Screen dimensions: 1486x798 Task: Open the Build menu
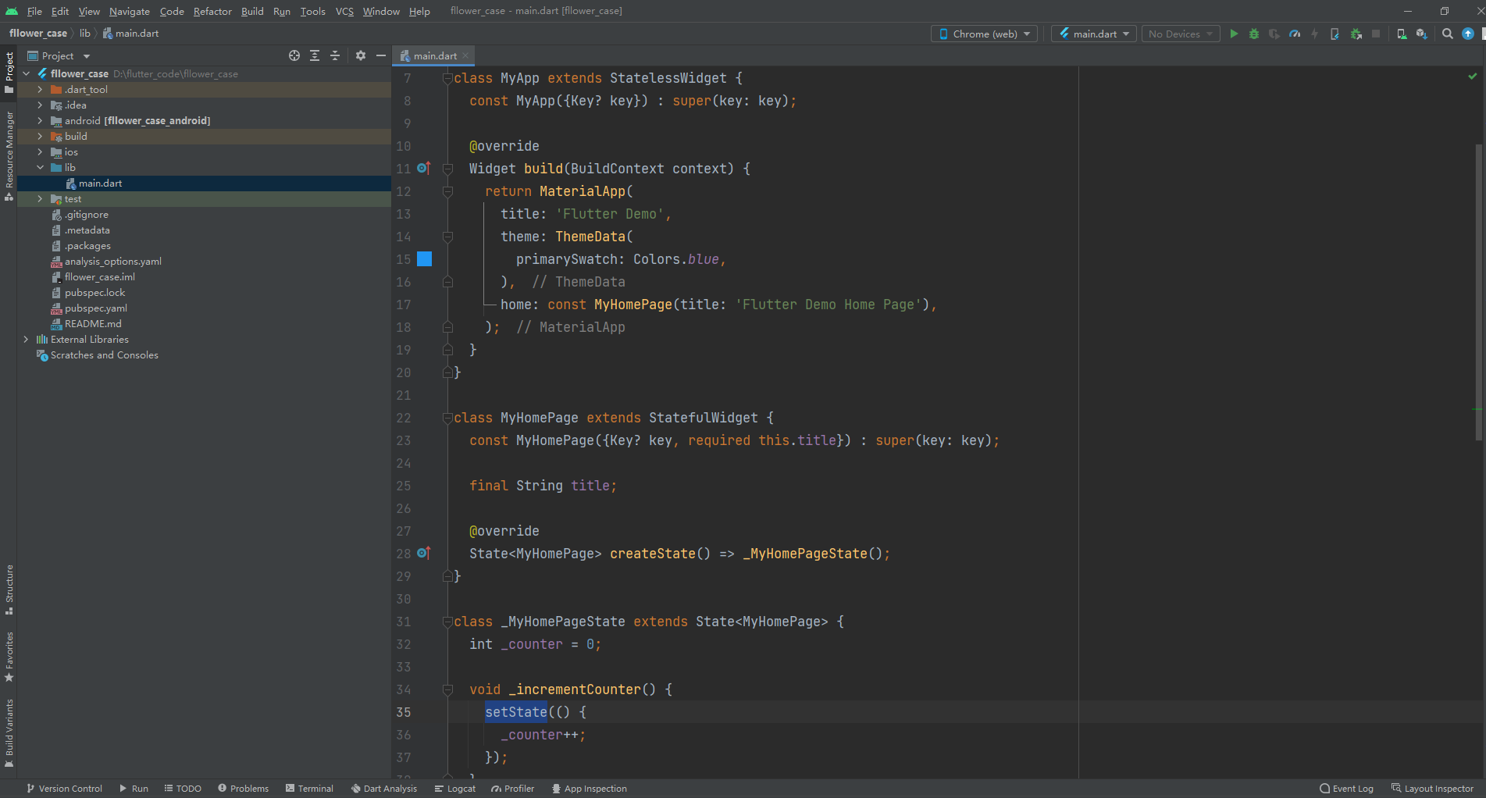pyautogui.click(x=252, y=11)
